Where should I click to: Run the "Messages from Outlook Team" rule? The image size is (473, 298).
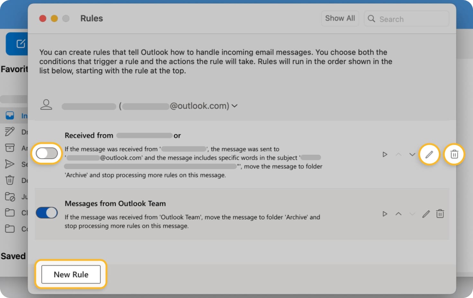[x=385, y=214]
